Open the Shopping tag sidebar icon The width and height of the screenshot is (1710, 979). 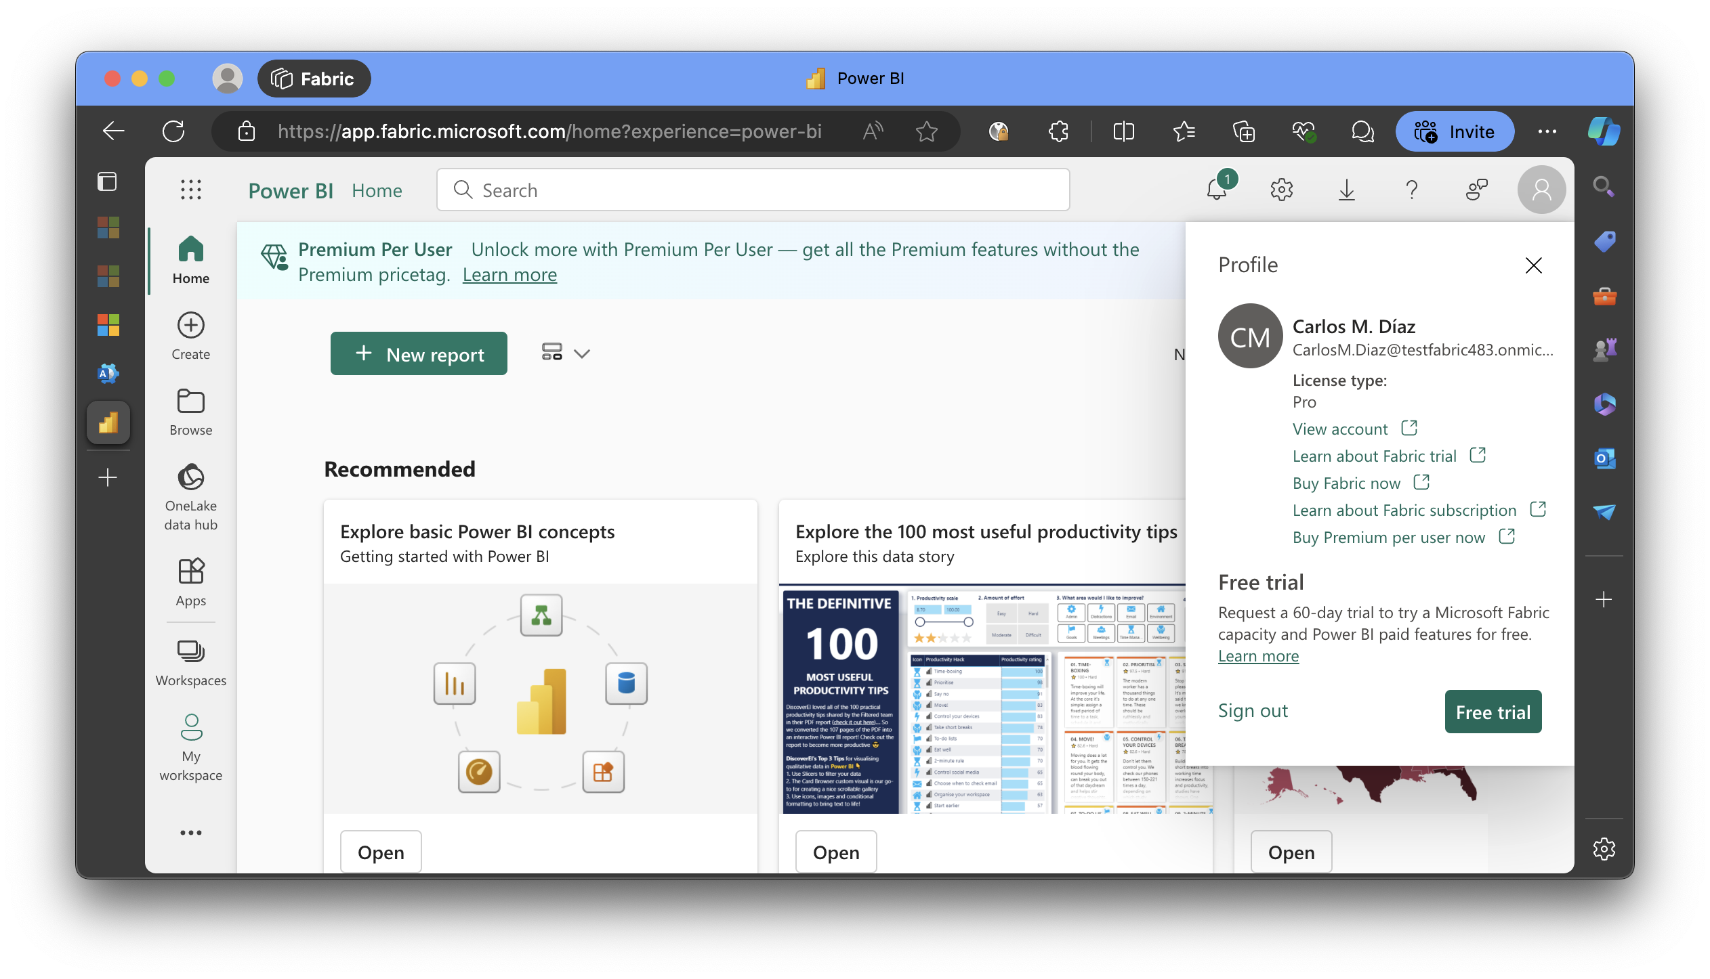(x=1604, y=241)
